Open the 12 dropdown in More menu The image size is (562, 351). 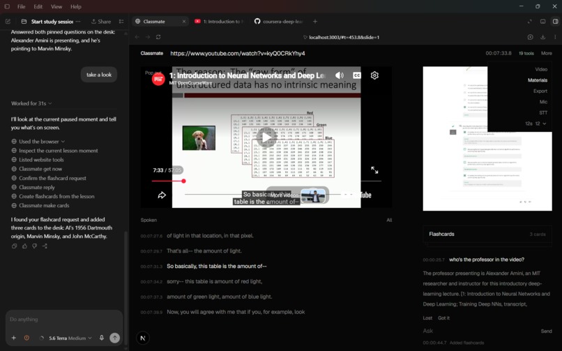540,124
